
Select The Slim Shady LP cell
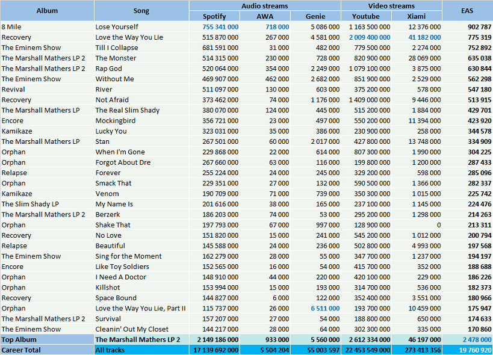[47, 204]
